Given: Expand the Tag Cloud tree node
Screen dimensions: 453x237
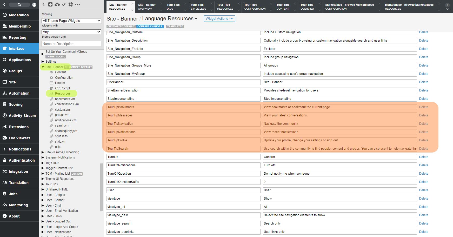Looking at the screenshot, I should point(43,163).
